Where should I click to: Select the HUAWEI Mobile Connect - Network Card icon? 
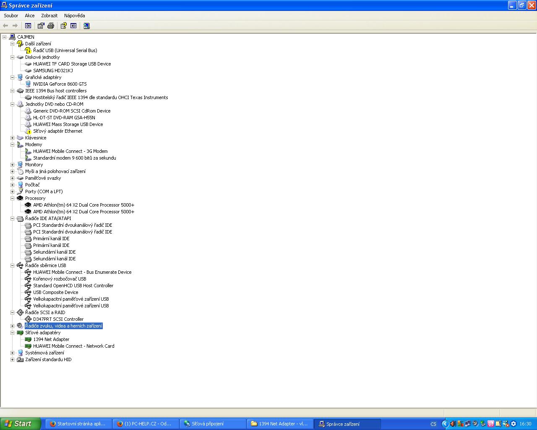click(28, 346)
